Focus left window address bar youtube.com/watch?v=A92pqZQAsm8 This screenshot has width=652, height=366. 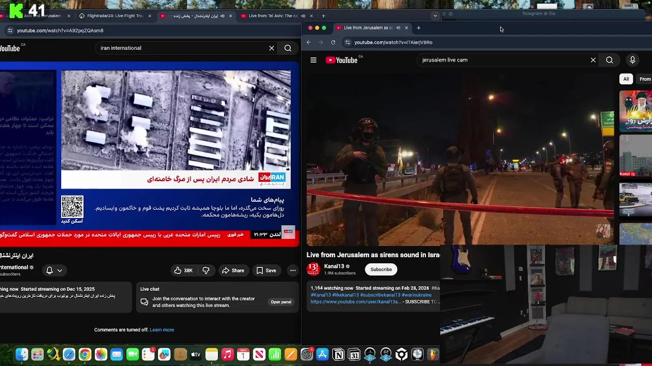point(60,30)
